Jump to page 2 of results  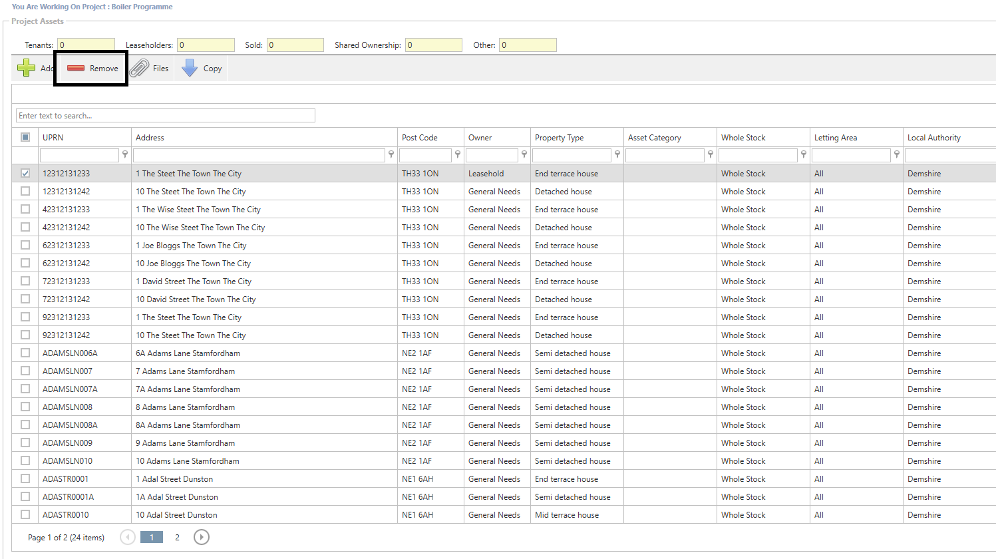[177, 537]
